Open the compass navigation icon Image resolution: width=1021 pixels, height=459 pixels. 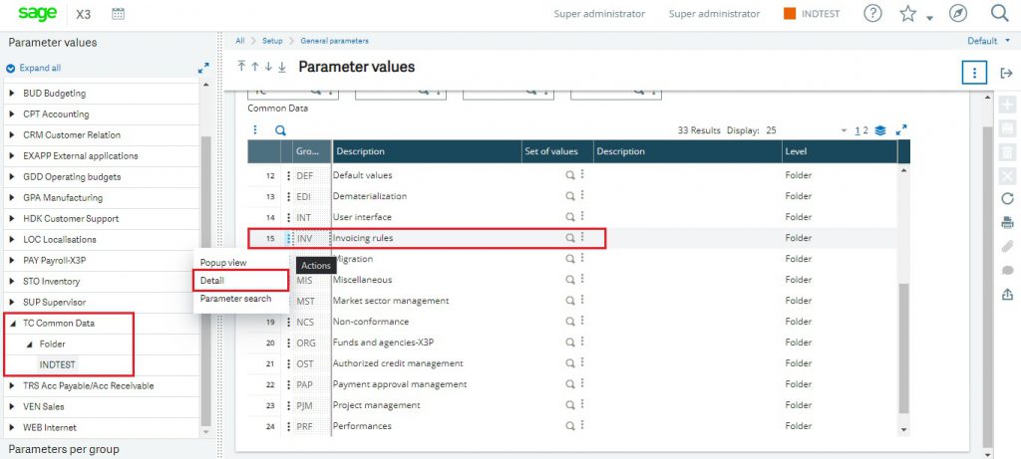pyautogui.click(x=958, y=14)
